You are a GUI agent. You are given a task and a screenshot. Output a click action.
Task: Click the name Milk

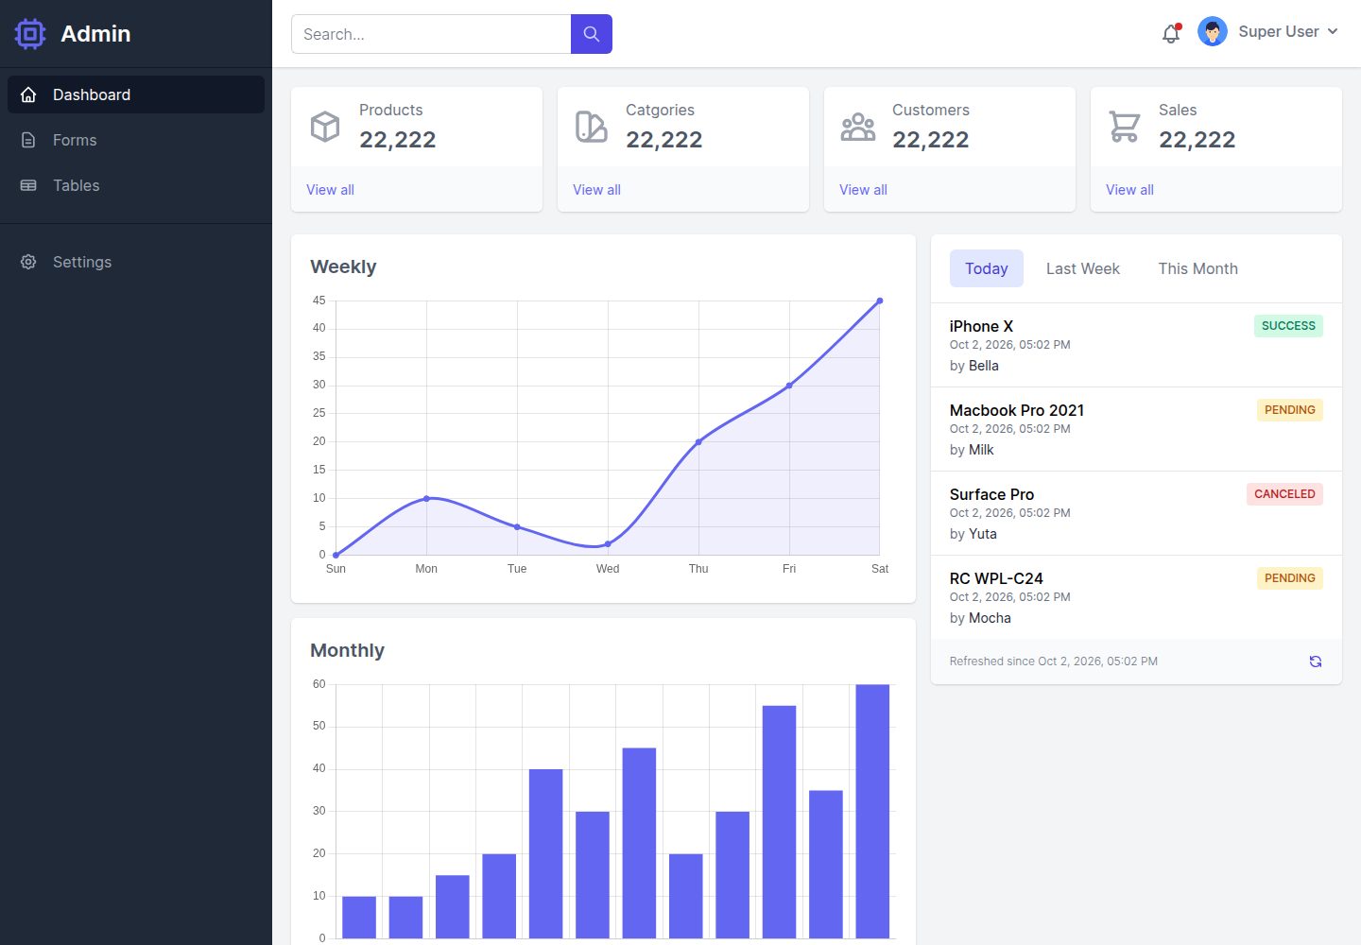pos(981,450)
